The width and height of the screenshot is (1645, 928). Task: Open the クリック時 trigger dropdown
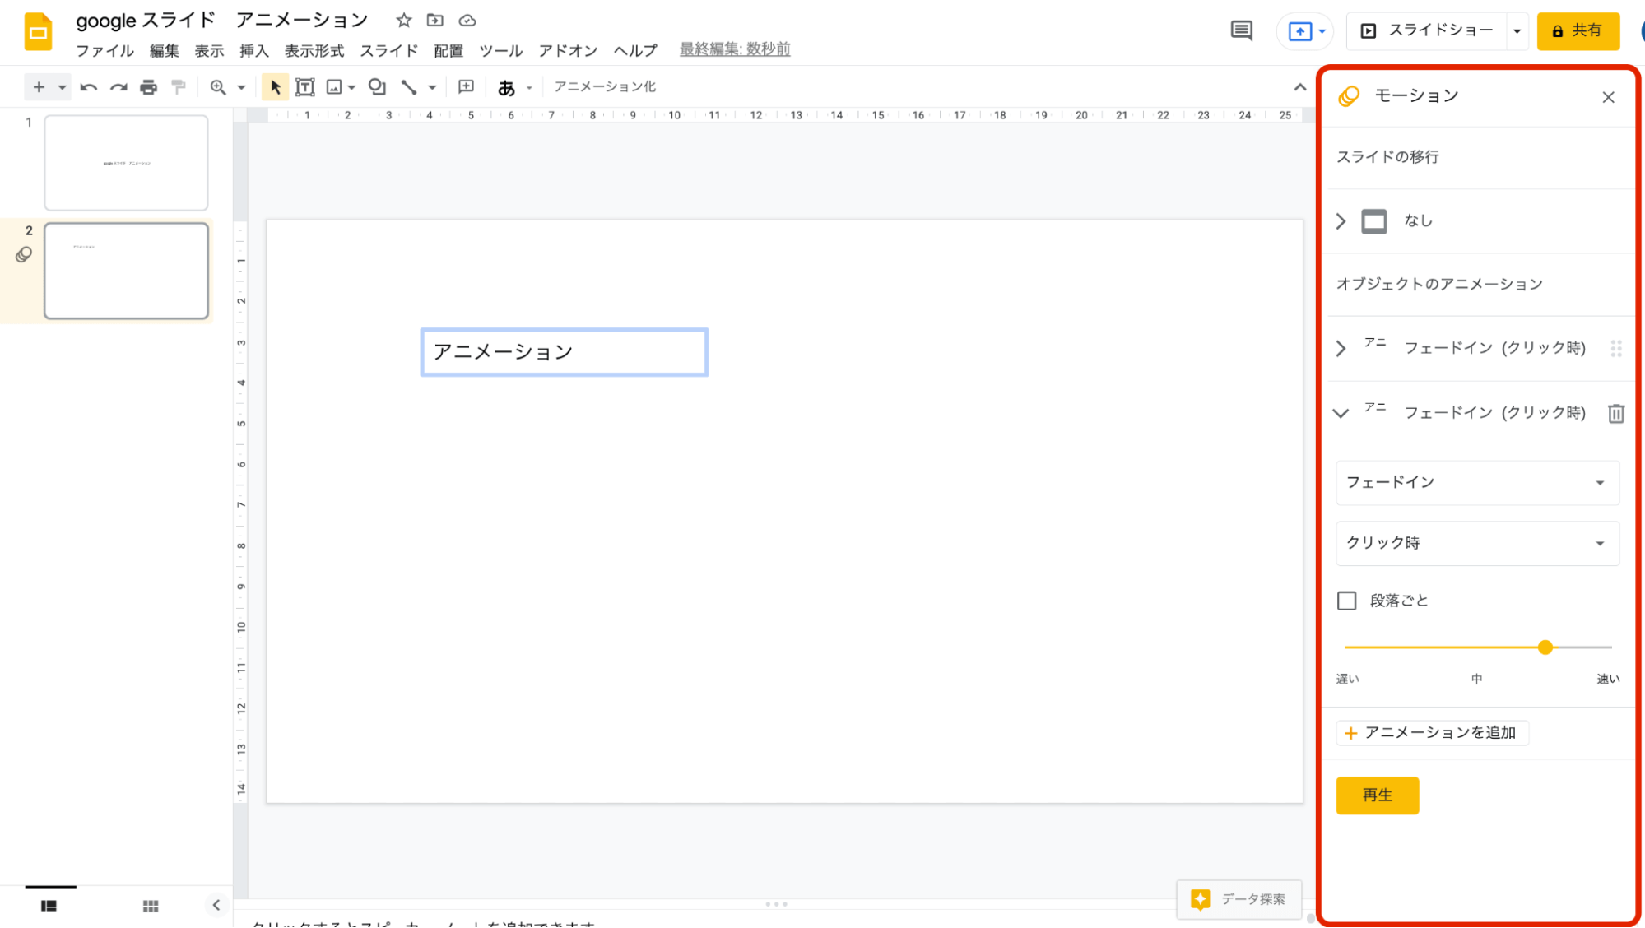click(x=1478, y=543)
